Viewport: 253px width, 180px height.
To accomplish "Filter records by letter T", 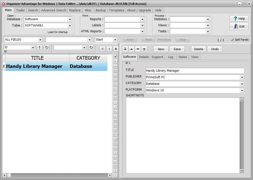I will [115, 153].
